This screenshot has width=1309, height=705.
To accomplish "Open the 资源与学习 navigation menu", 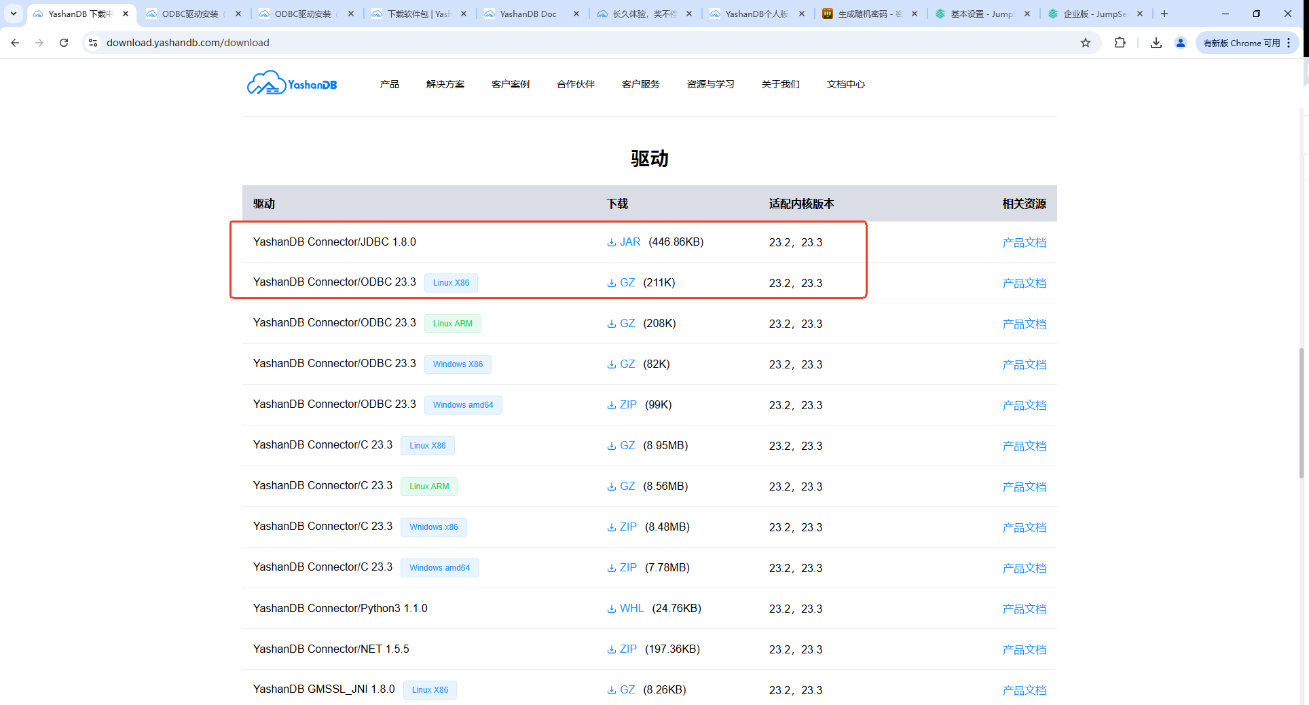I will pyautogui.click(x=711, y=84).
